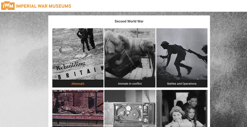
Task: Open the Aftermath category link
Action: [x=78, y=84]
